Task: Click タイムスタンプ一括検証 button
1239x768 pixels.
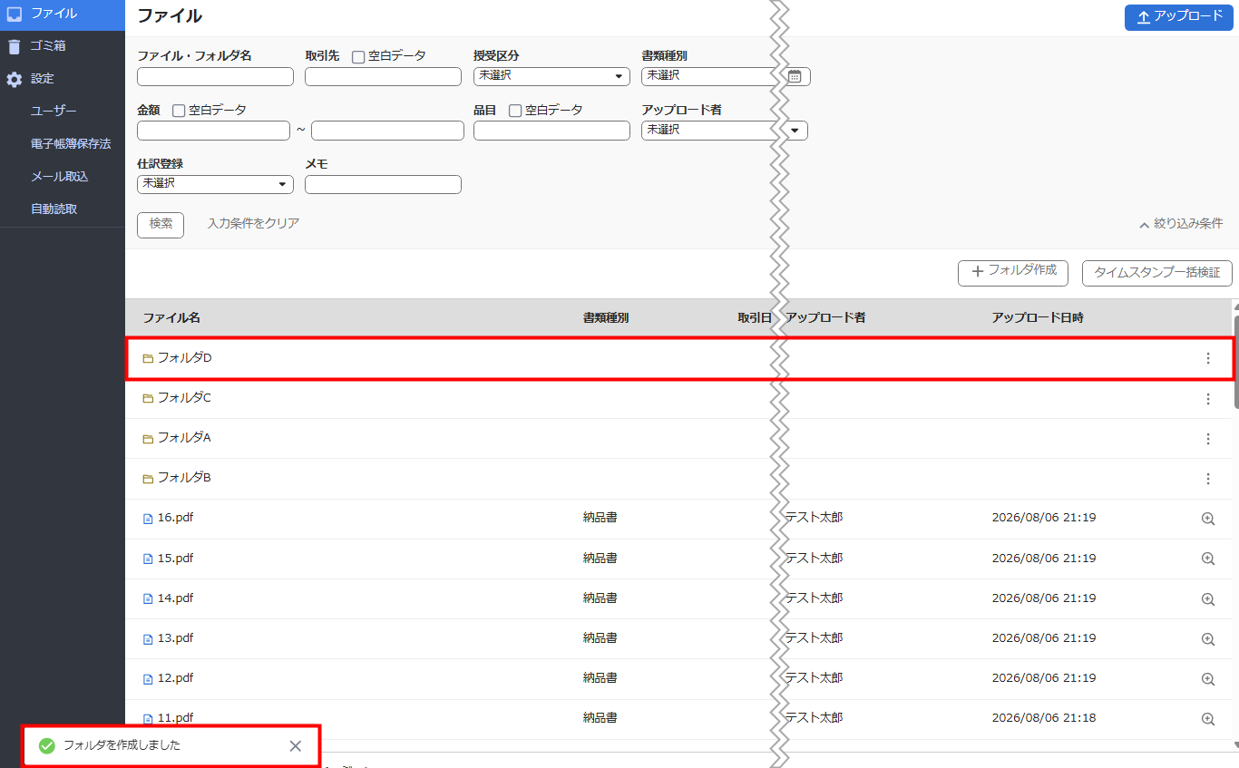Action: 1157,273
